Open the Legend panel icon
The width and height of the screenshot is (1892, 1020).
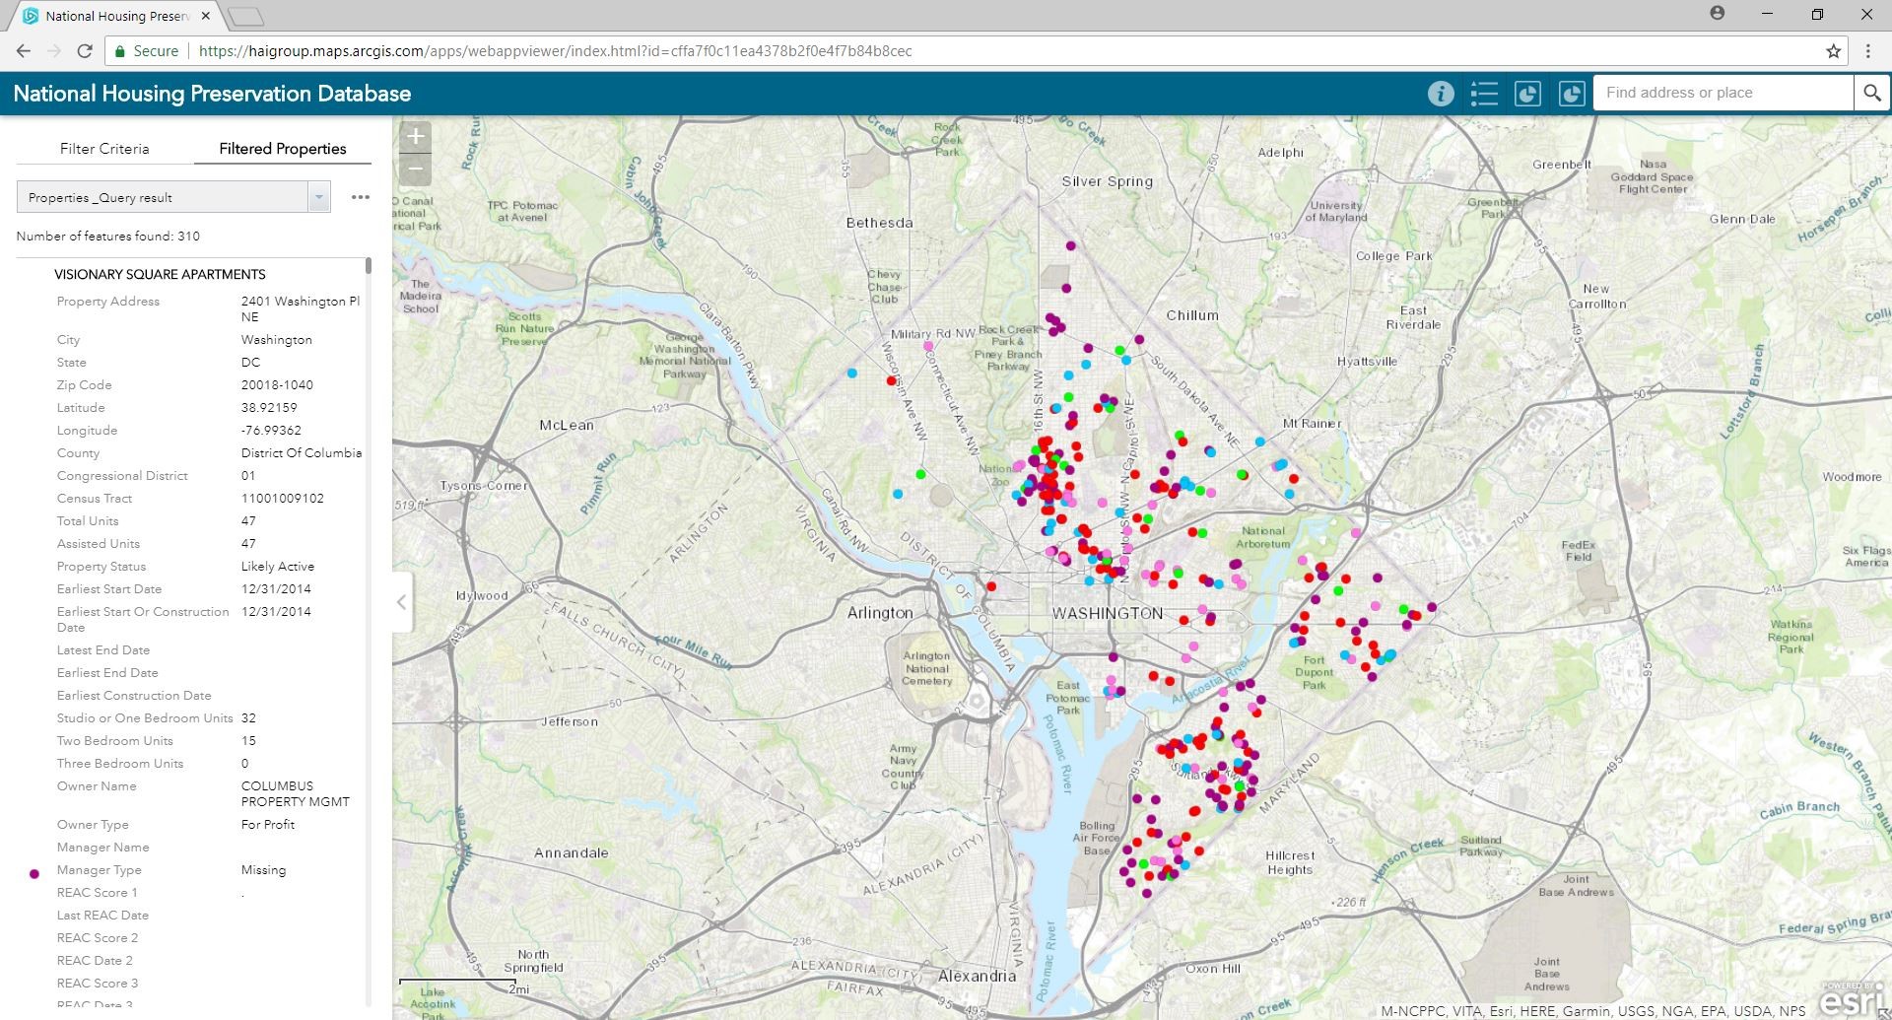pyautogui.click(x=1483, y=94)
